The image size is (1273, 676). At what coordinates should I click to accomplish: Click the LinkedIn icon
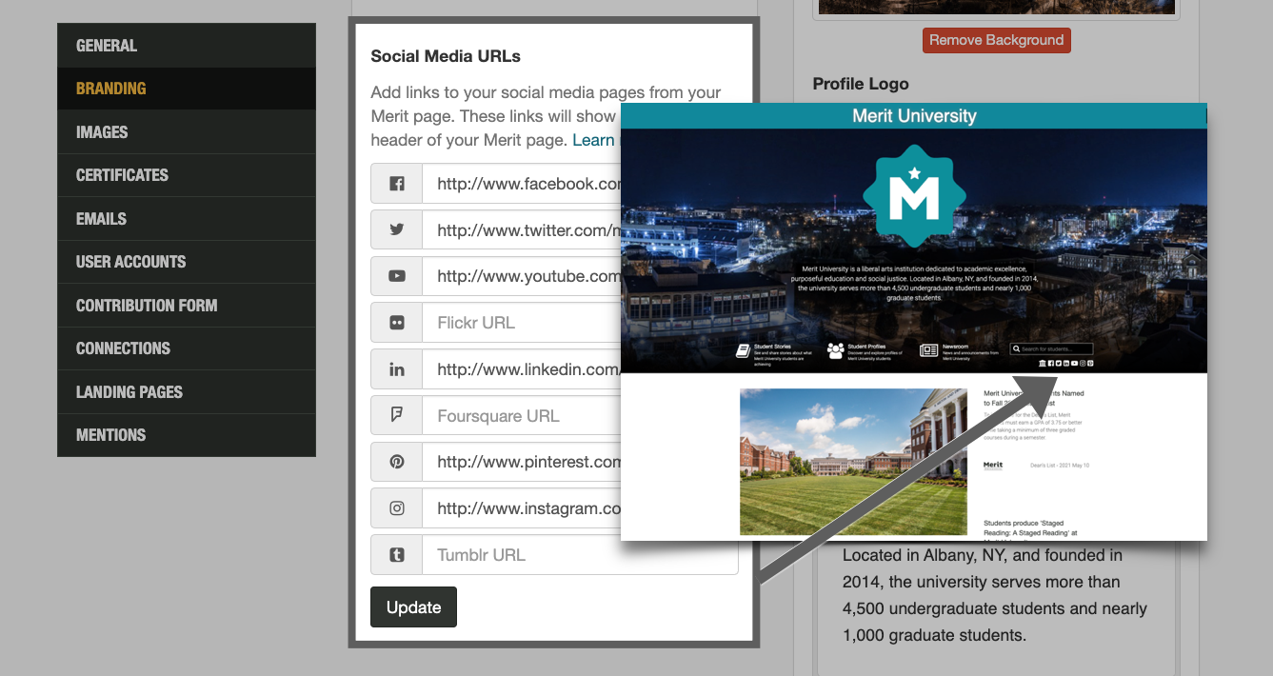[x=397, y=369]
